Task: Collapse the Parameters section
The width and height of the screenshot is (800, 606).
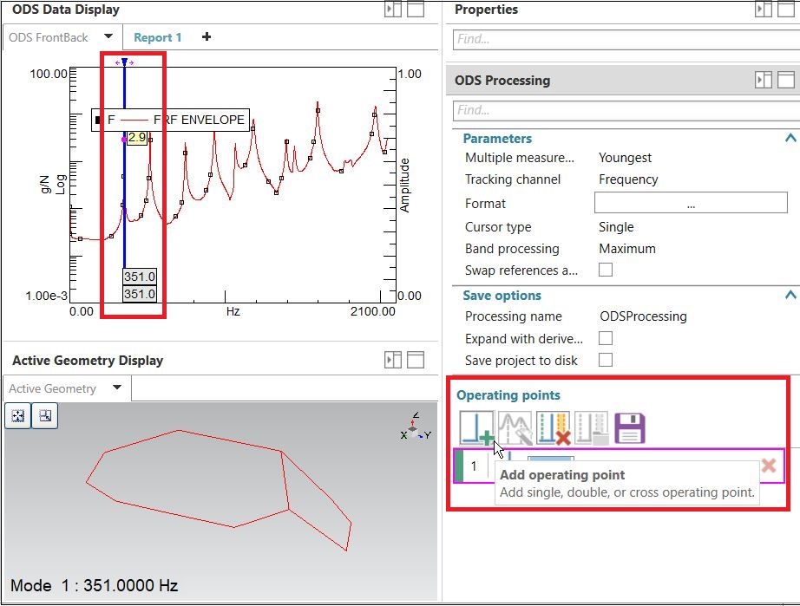Action: point(789,138)
